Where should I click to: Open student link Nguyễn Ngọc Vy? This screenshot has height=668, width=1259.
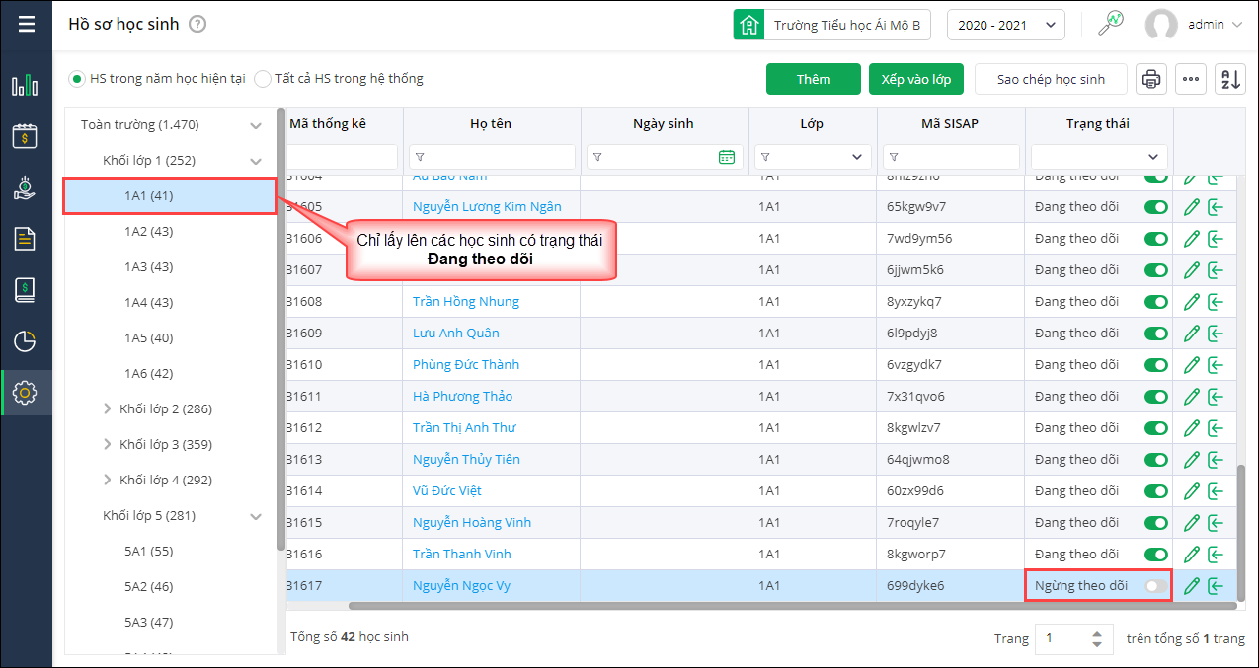[461, 585]
